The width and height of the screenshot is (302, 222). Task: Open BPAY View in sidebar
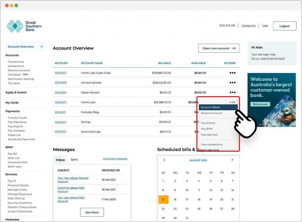pyautogui.click(x=15, y=167)
